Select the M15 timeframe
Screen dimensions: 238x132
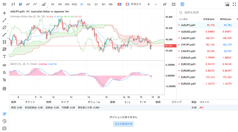click(x=67, y=4)
